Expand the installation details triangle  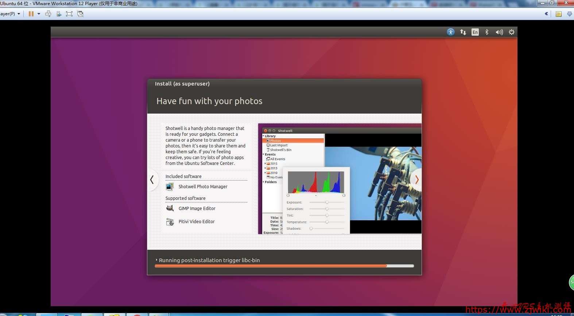[x=156, y=260]
